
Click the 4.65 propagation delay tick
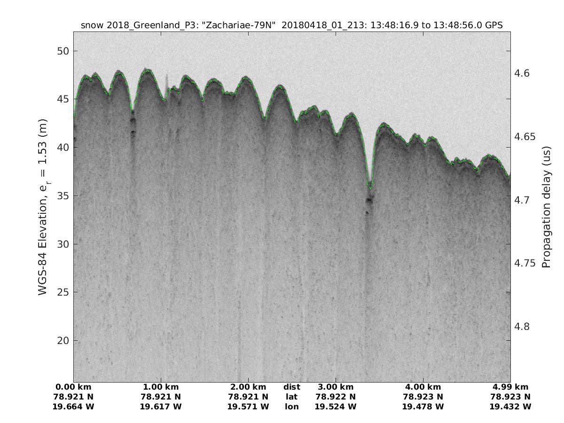(525, 137)
